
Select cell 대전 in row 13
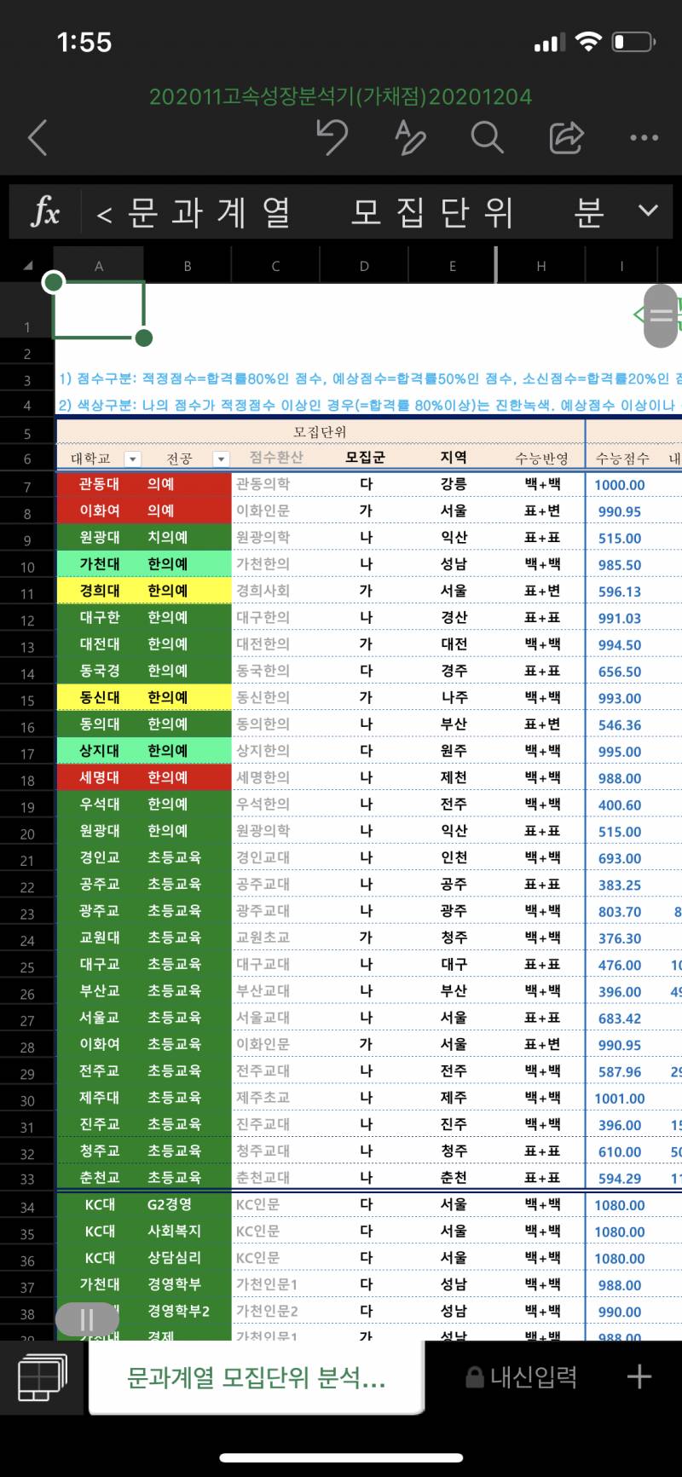tap(454, 644)
